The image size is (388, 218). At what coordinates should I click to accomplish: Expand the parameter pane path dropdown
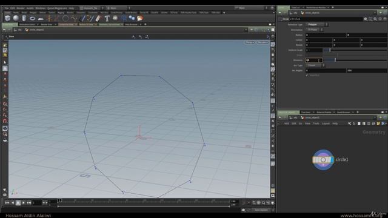click(x=375, y=13)
